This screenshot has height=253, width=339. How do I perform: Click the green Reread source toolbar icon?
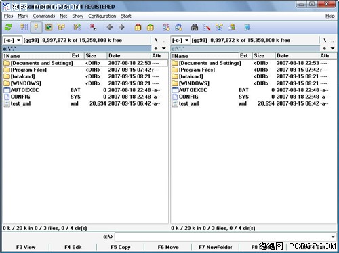[x=8, y=28]
